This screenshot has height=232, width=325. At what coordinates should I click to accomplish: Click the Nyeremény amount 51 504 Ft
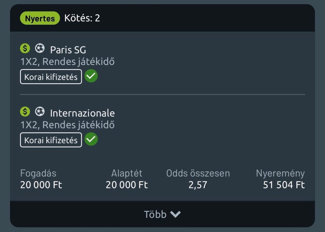click(x=284, y=185)
